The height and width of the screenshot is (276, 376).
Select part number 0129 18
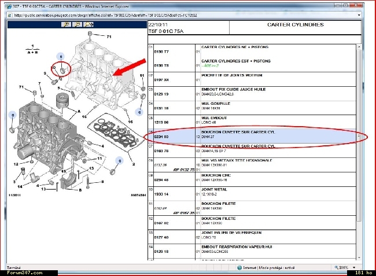(x=161, y=252)
